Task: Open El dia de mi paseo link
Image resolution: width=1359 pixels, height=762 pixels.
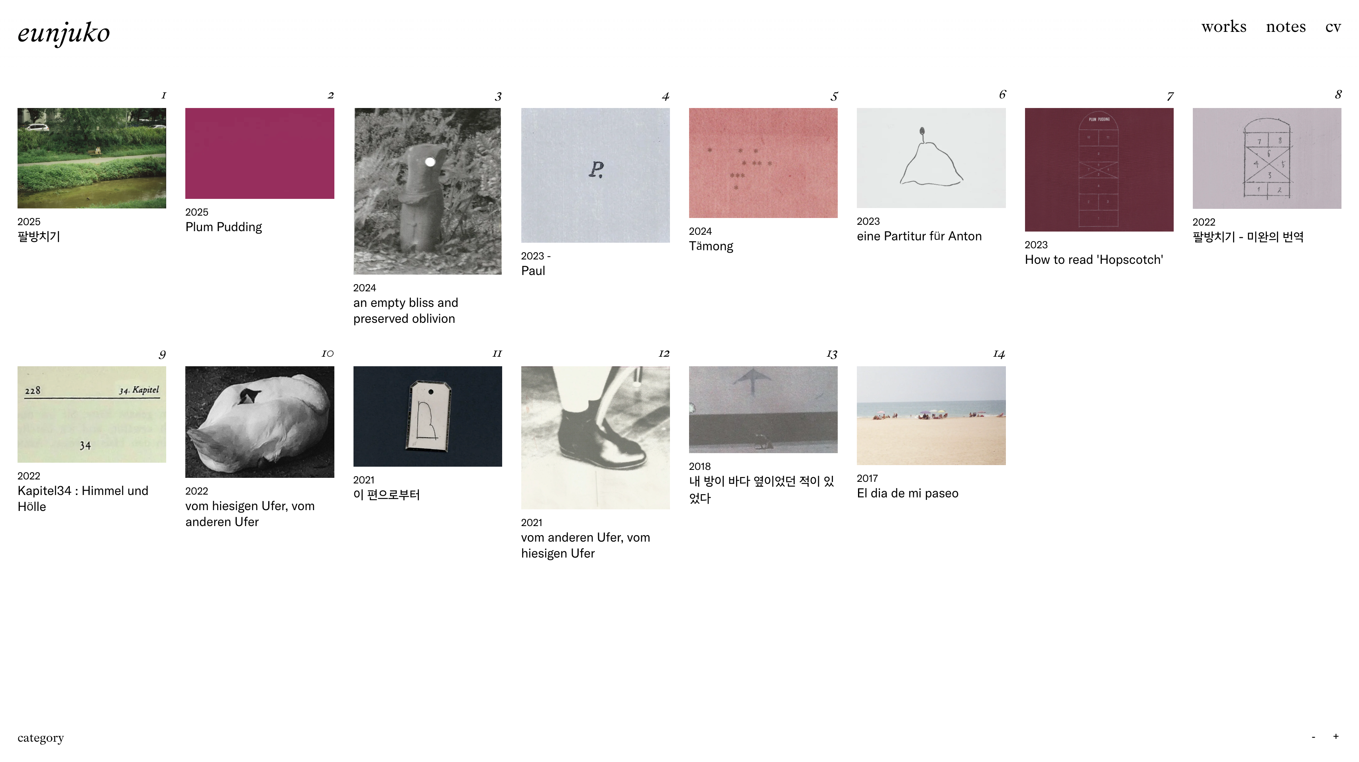Action: [x=907, y=493]
